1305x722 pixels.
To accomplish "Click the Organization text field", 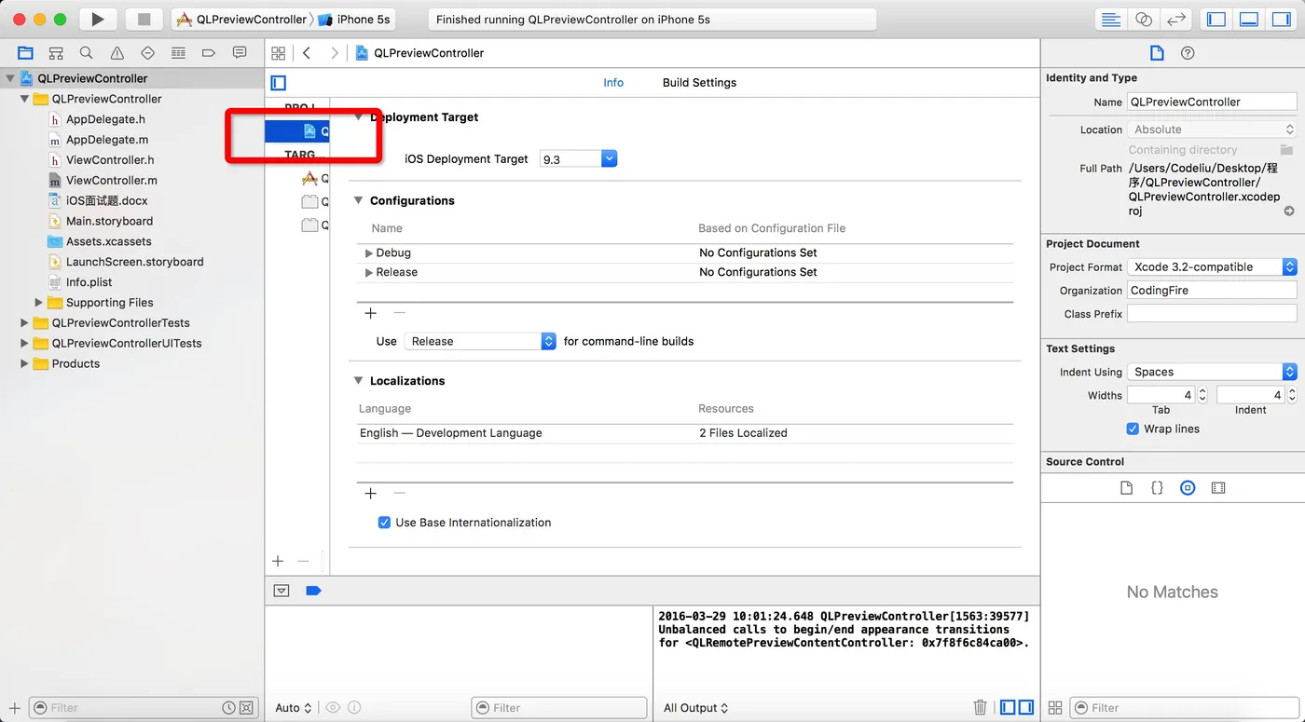I will click(x=1212, y=291).
